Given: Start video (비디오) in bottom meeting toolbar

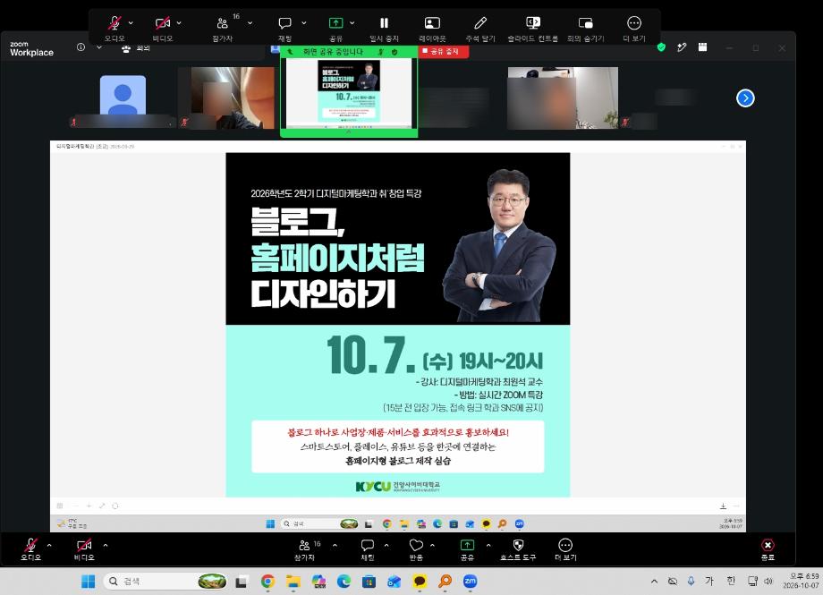Looking at the screenshot, I should click(x=84, y=549).
